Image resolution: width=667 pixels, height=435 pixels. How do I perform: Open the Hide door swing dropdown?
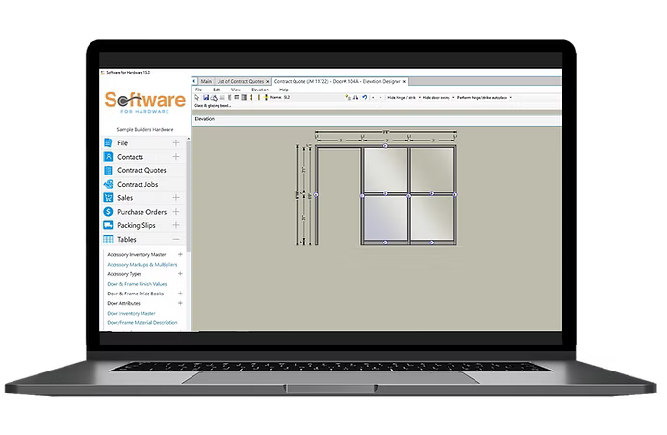[453, 98]
